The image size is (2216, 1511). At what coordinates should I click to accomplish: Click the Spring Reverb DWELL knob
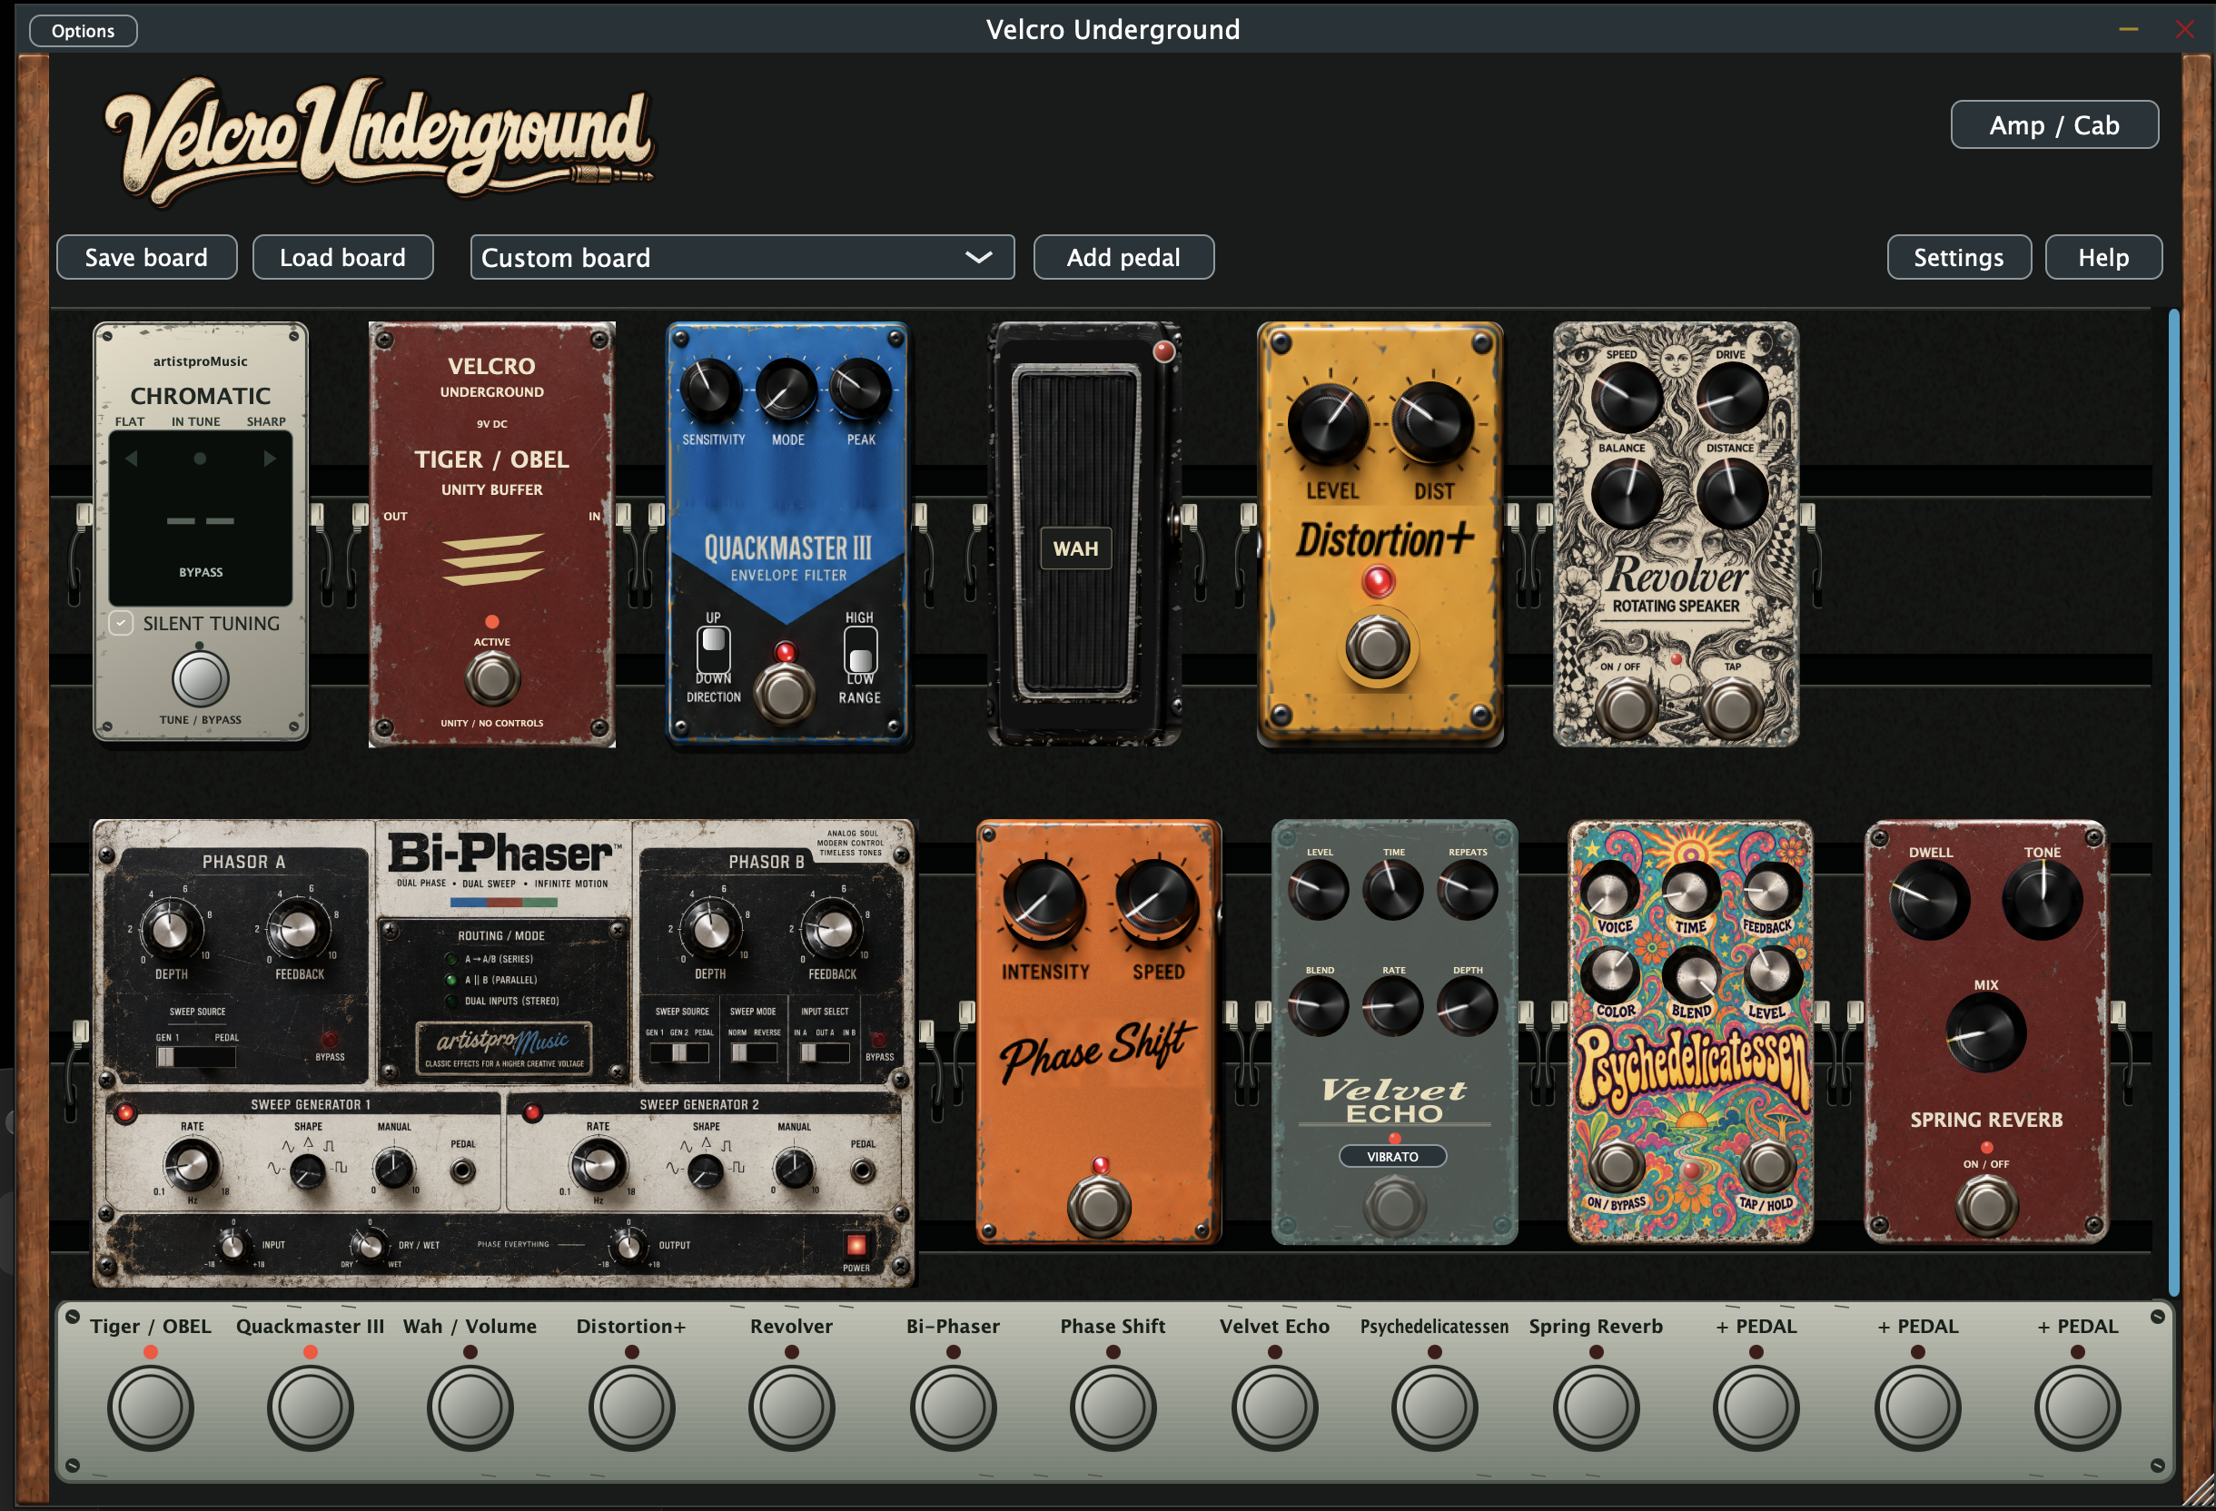pyautogui.click(x=1929, y=901)
